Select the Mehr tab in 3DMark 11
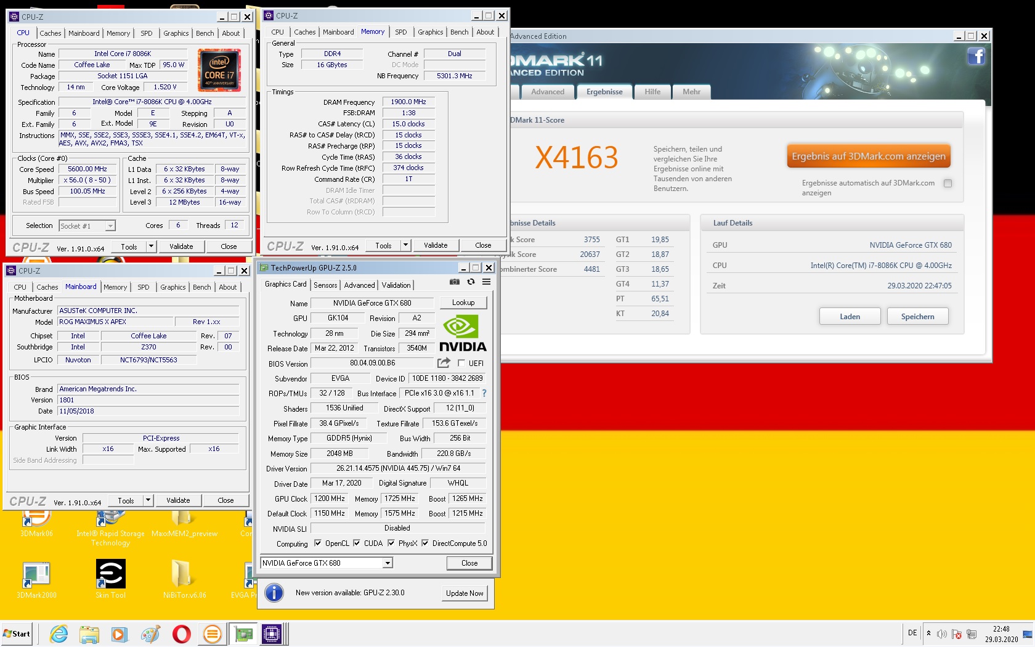1035x647 pixels. click(691, 92)
